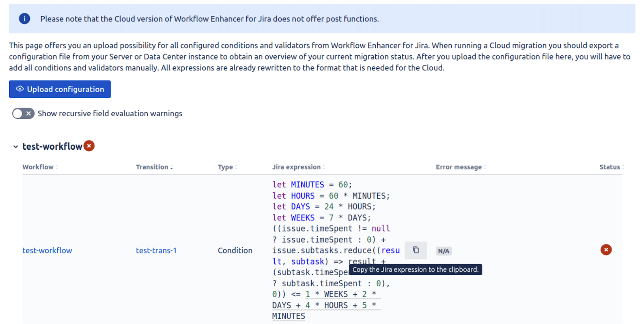Viewport: 640px width, 324px height.
Task: Open the test-trans-1 transition link
Action: (156, 251)
